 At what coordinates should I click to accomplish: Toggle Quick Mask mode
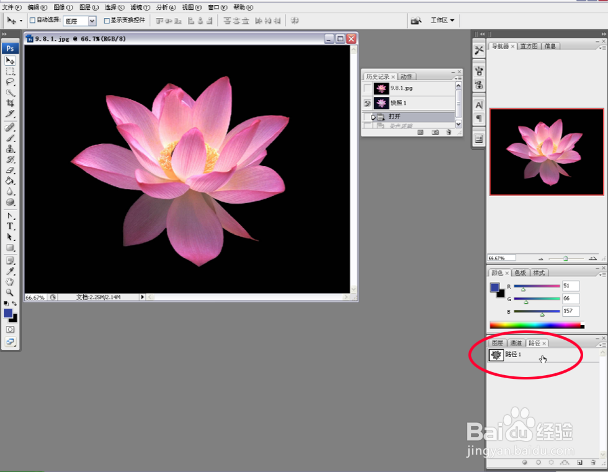click(10, 330)
